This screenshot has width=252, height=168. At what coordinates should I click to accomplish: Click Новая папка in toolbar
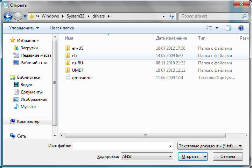pyautogui.click(x=62, y=28)
